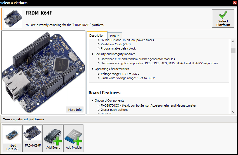Viewport: 238px width, 155px height.
Task: Click the small FRDM-K64F header thumbnail
Action: [13, 19]
